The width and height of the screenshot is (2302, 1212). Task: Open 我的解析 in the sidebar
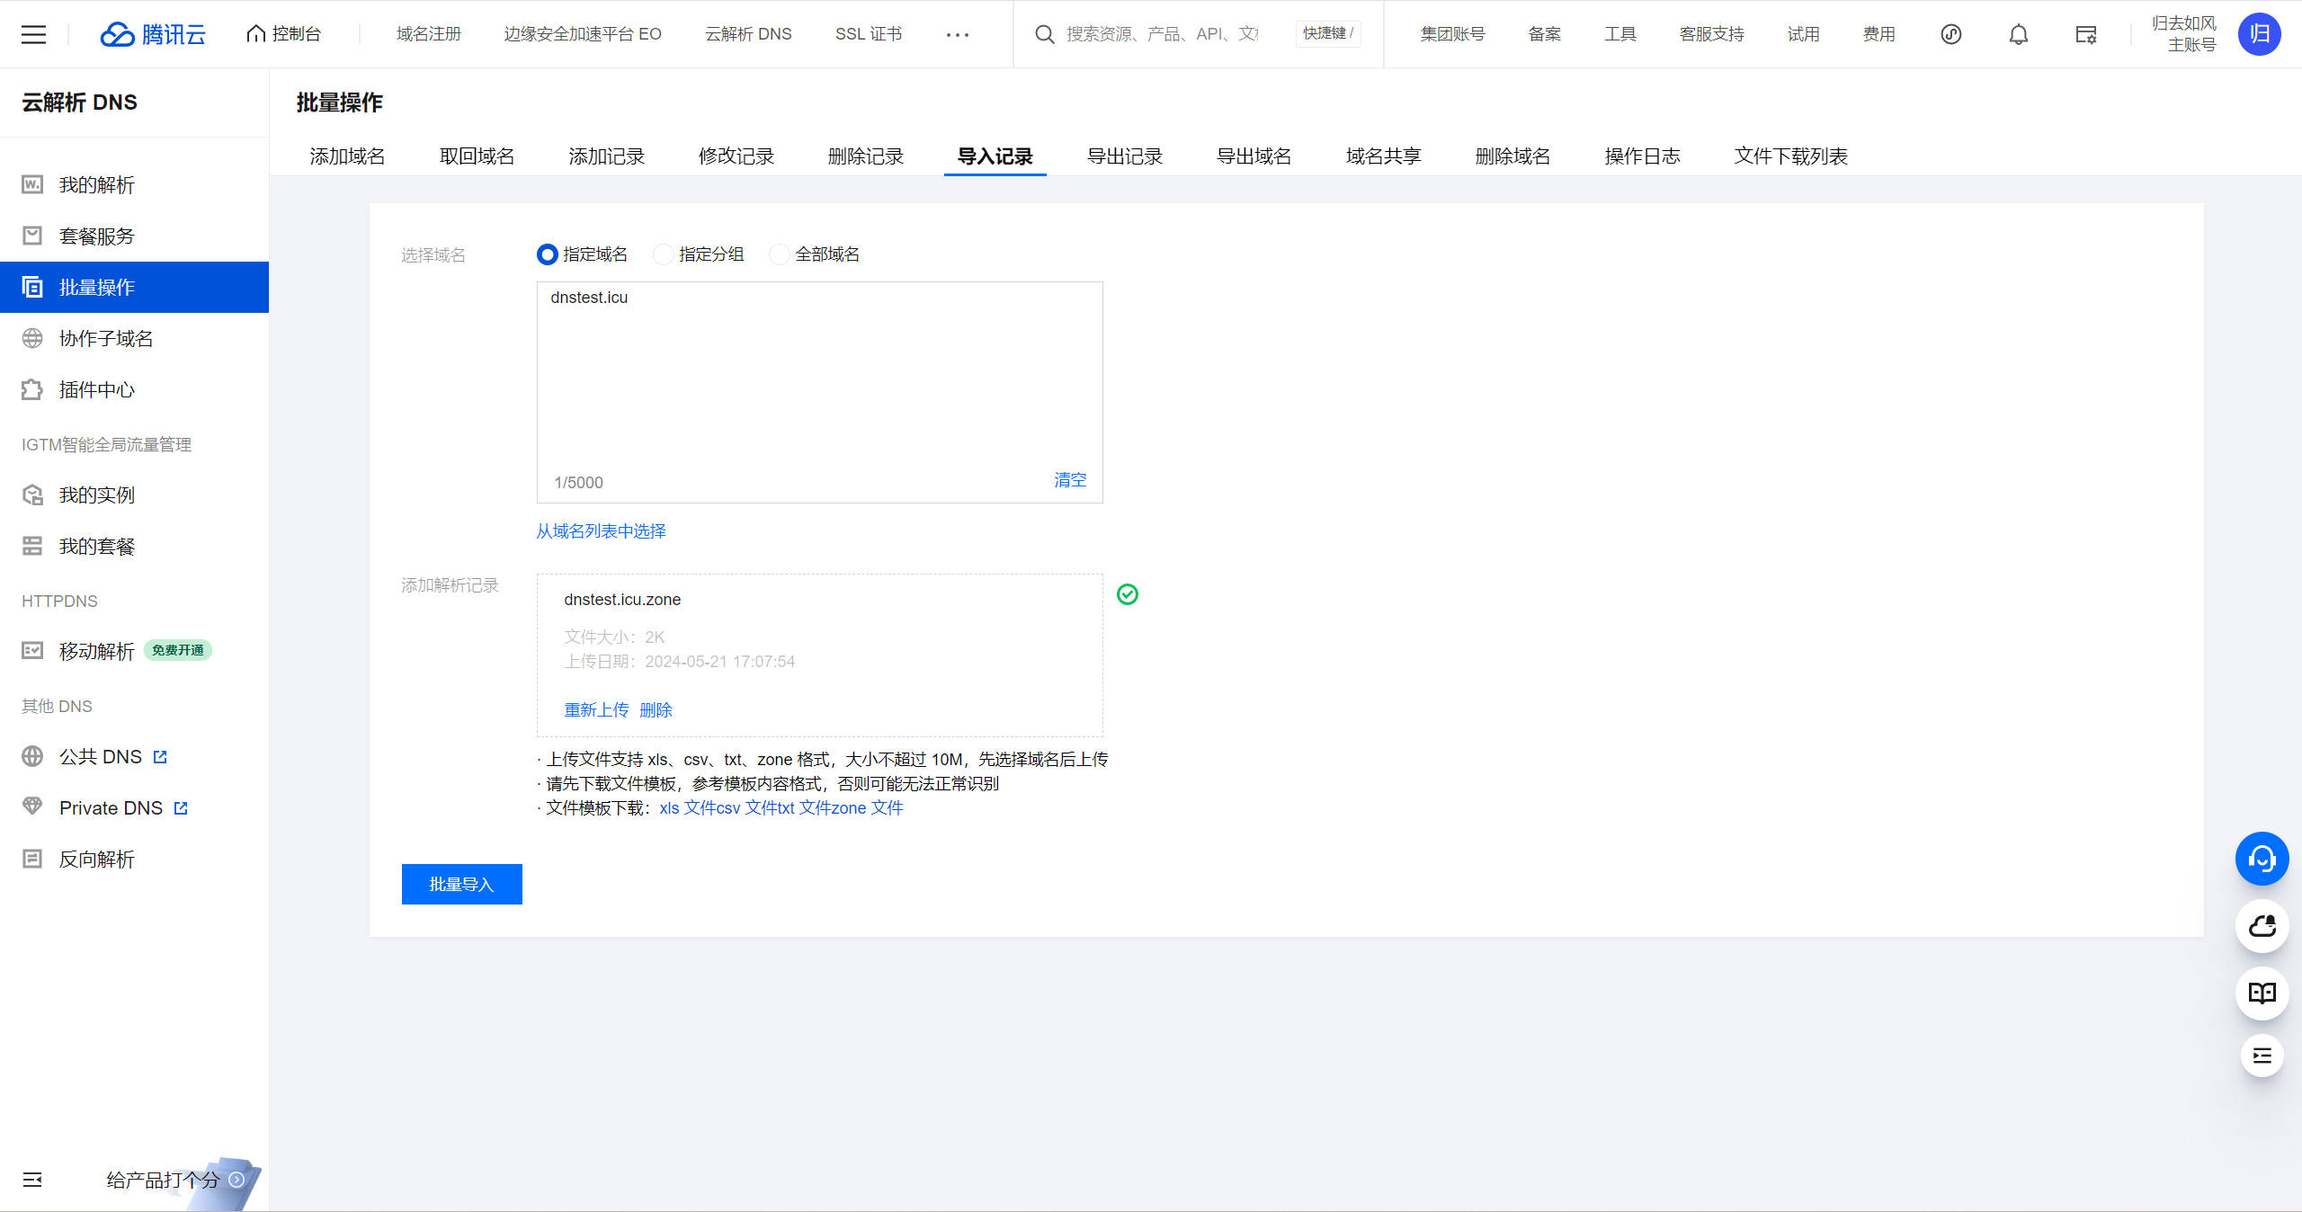point(96,185)
